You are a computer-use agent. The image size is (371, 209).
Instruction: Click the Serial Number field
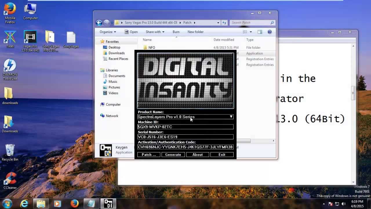pos(185,137)
